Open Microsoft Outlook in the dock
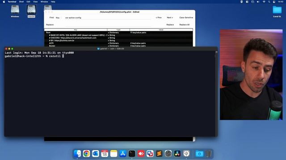 pyautogui.click(x=95, y=154)
